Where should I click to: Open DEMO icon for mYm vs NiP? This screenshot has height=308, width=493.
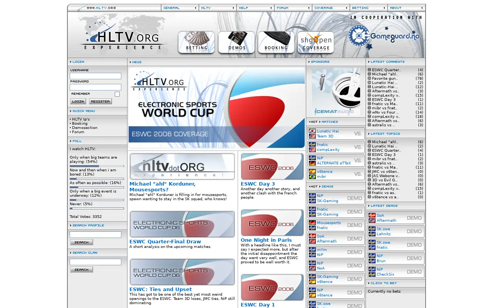(x=354, y=252)
